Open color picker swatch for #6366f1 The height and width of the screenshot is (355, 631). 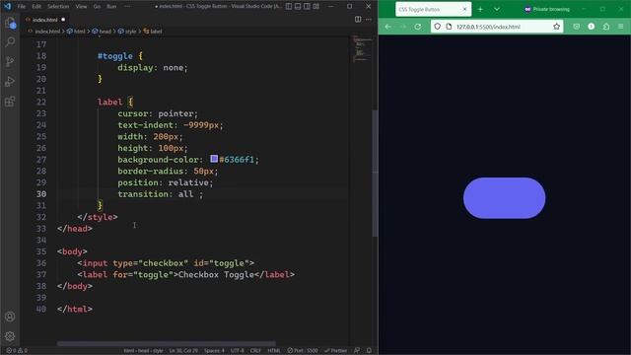pyautogui.click(x=214, y=159)
